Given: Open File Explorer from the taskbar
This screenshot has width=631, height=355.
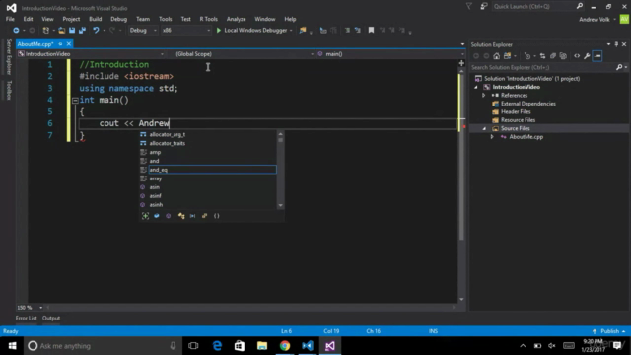Looking at the screenshot, I should [262, 346].
